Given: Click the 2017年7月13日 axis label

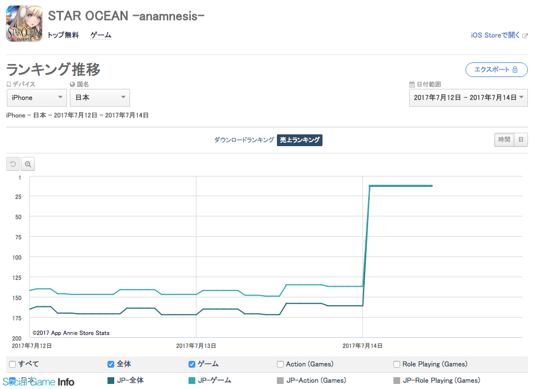Looking at the screenshot, I should (x=196, y=346).
